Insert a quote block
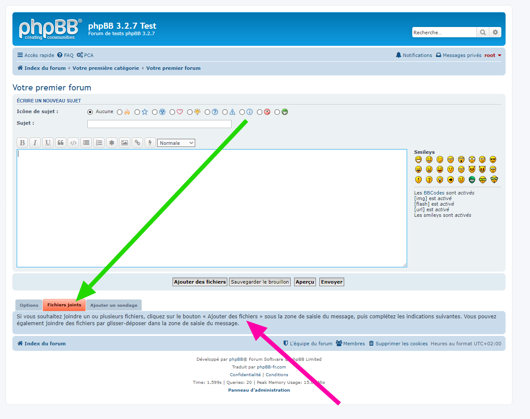530x419 pixels. pyautogui.click(x=61, y=143)
